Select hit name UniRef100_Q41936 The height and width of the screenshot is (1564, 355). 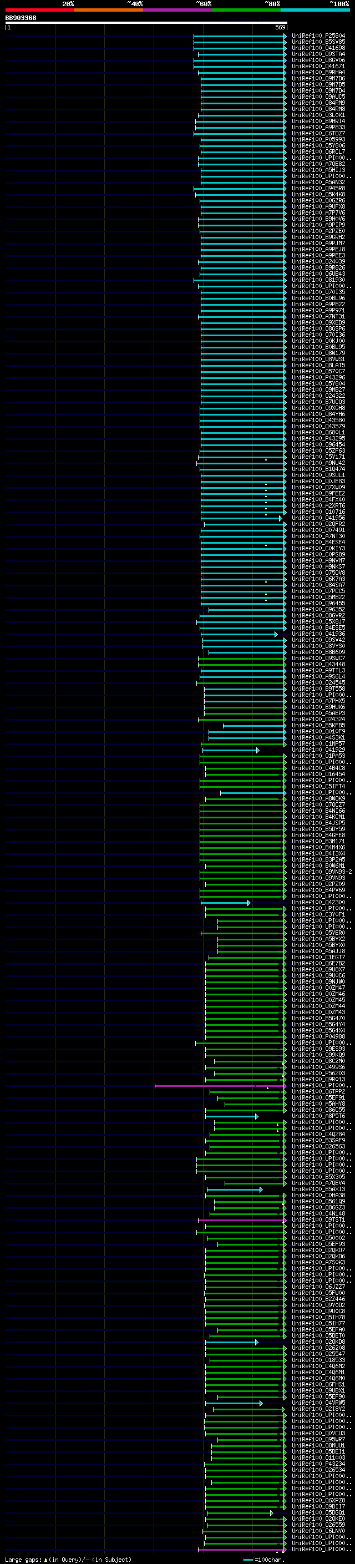[x=318, y=634]
